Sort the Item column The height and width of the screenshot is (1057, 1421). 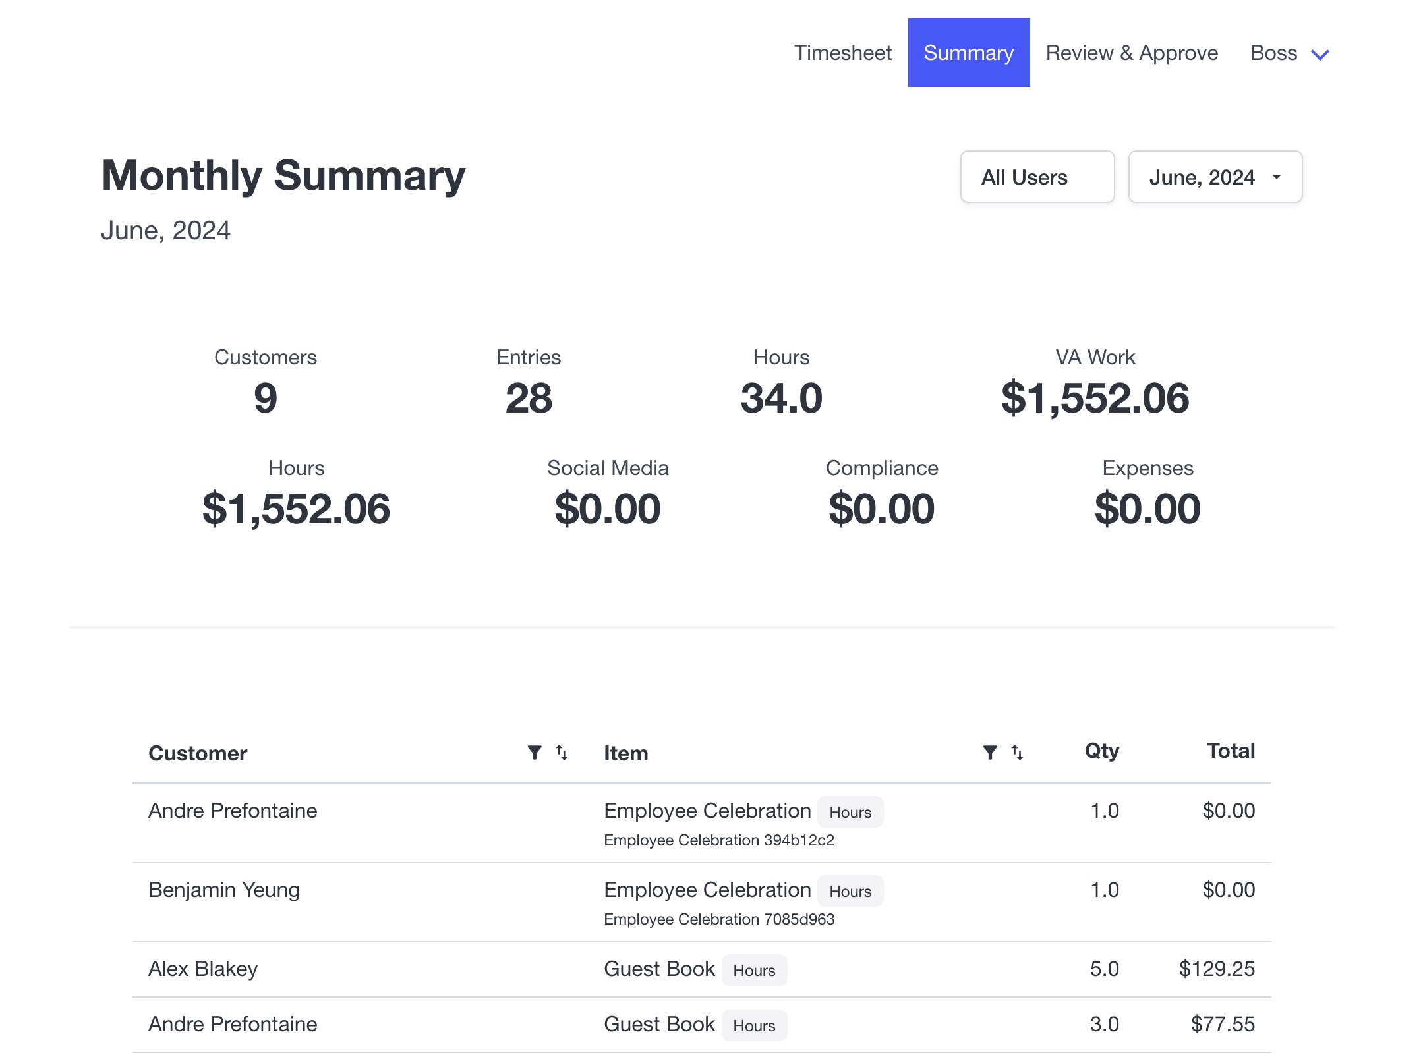click(x=1017, y=753)
